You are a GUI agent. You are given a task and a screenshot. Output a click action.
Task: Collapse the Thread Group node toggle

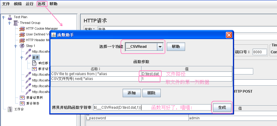[9, 23]
